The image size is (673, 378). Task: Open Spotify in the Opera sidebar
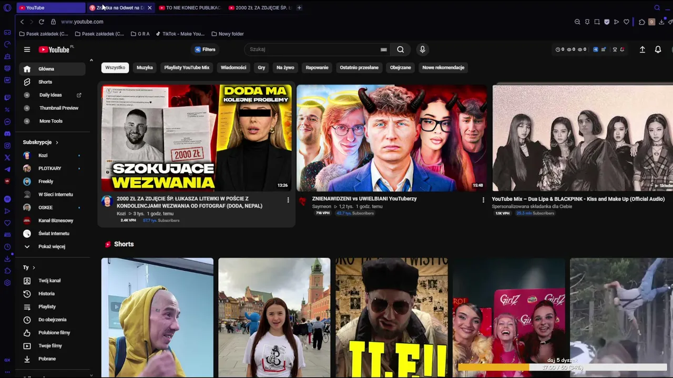coord(7,199)
